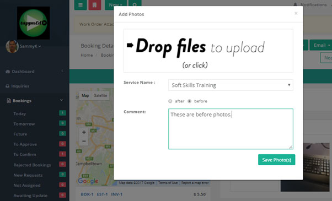The width and height of the screenshot is (332, 201).
Task: Click the Today count badge
Action: pyautogui.click(x=62, y=113)
